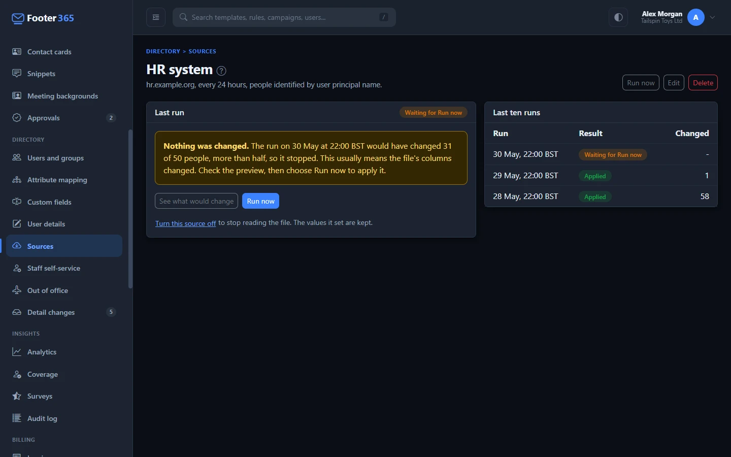The image size is (731, 457).
Task: Open Surveys page
Action: click(x=64, y=396)
